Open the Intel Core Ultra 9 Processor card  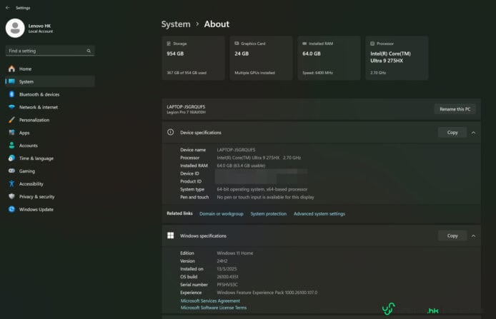click(x=397, y=58)
